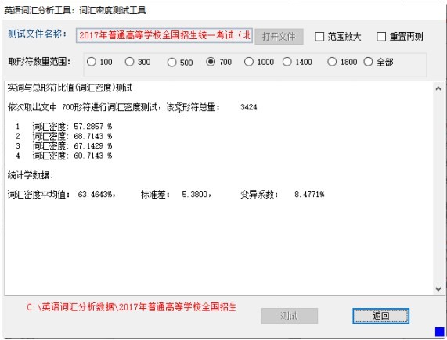Image resolution: width=447 pixels, height=340 pixels.
Task: Click the total token count 3424
Action: pos(249,107)
